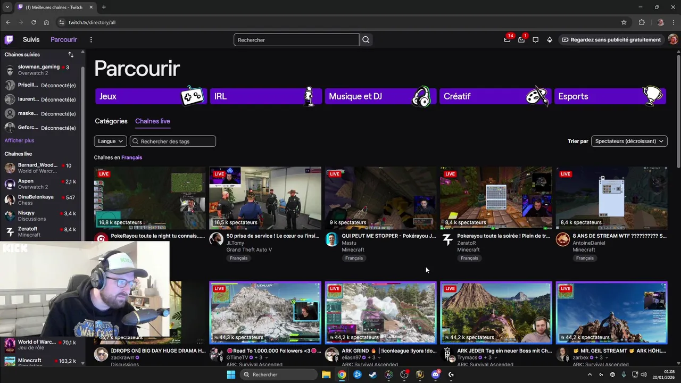Open Discord from taskbar

436,374
